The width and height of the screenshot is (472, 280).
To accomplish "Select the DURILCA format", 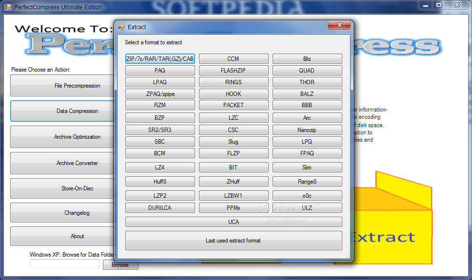I will pos(160,208).
